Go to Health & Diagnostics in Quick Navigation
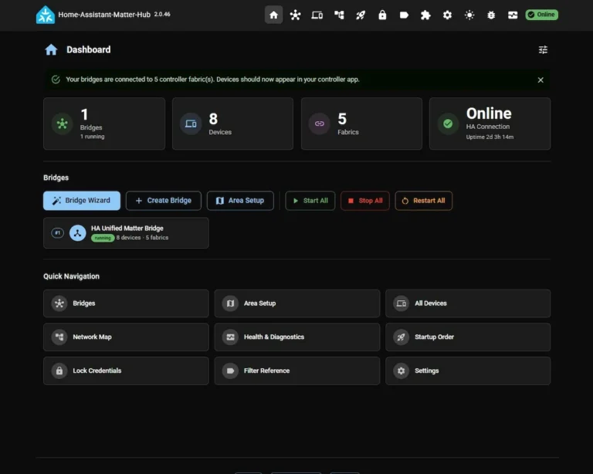Viewport: 593px width, 474px height. pos(296,337)
